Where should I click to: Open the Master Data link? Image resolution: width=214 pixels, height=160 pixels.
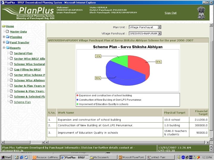point(18,32)
